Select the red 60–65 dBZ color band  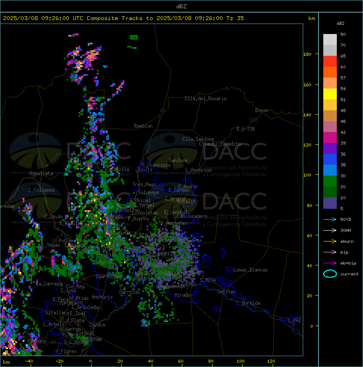tap(330, 61)
